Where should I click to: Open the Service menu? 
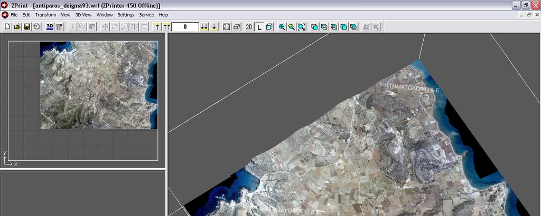point(147,15)
